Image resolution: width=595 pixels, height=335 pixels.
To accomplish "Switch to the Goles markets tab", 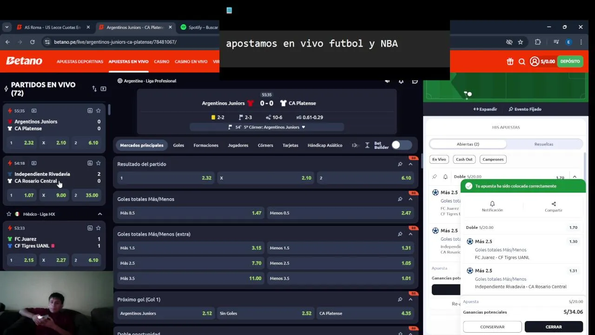I will 178,145.
